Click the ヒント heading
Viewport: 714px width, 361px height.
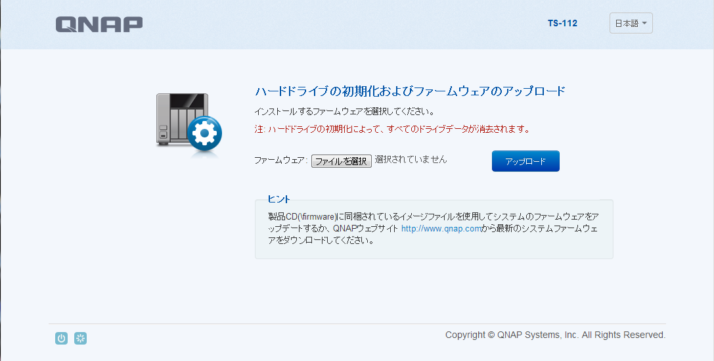point(279,199)
